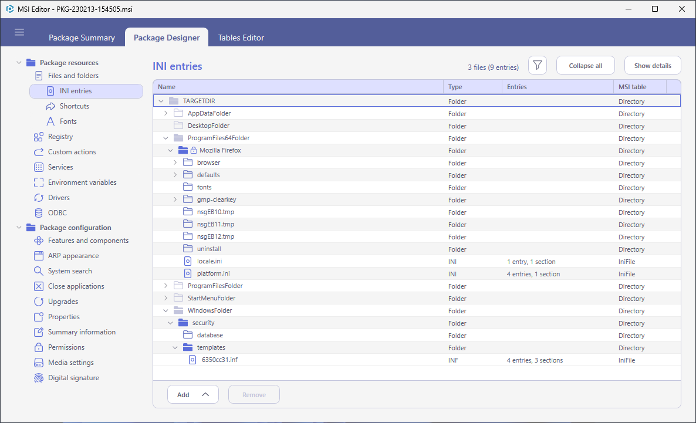Viewport: 696px width, 423px height.
Task: Click the Services grid icon
Action: 39,167
